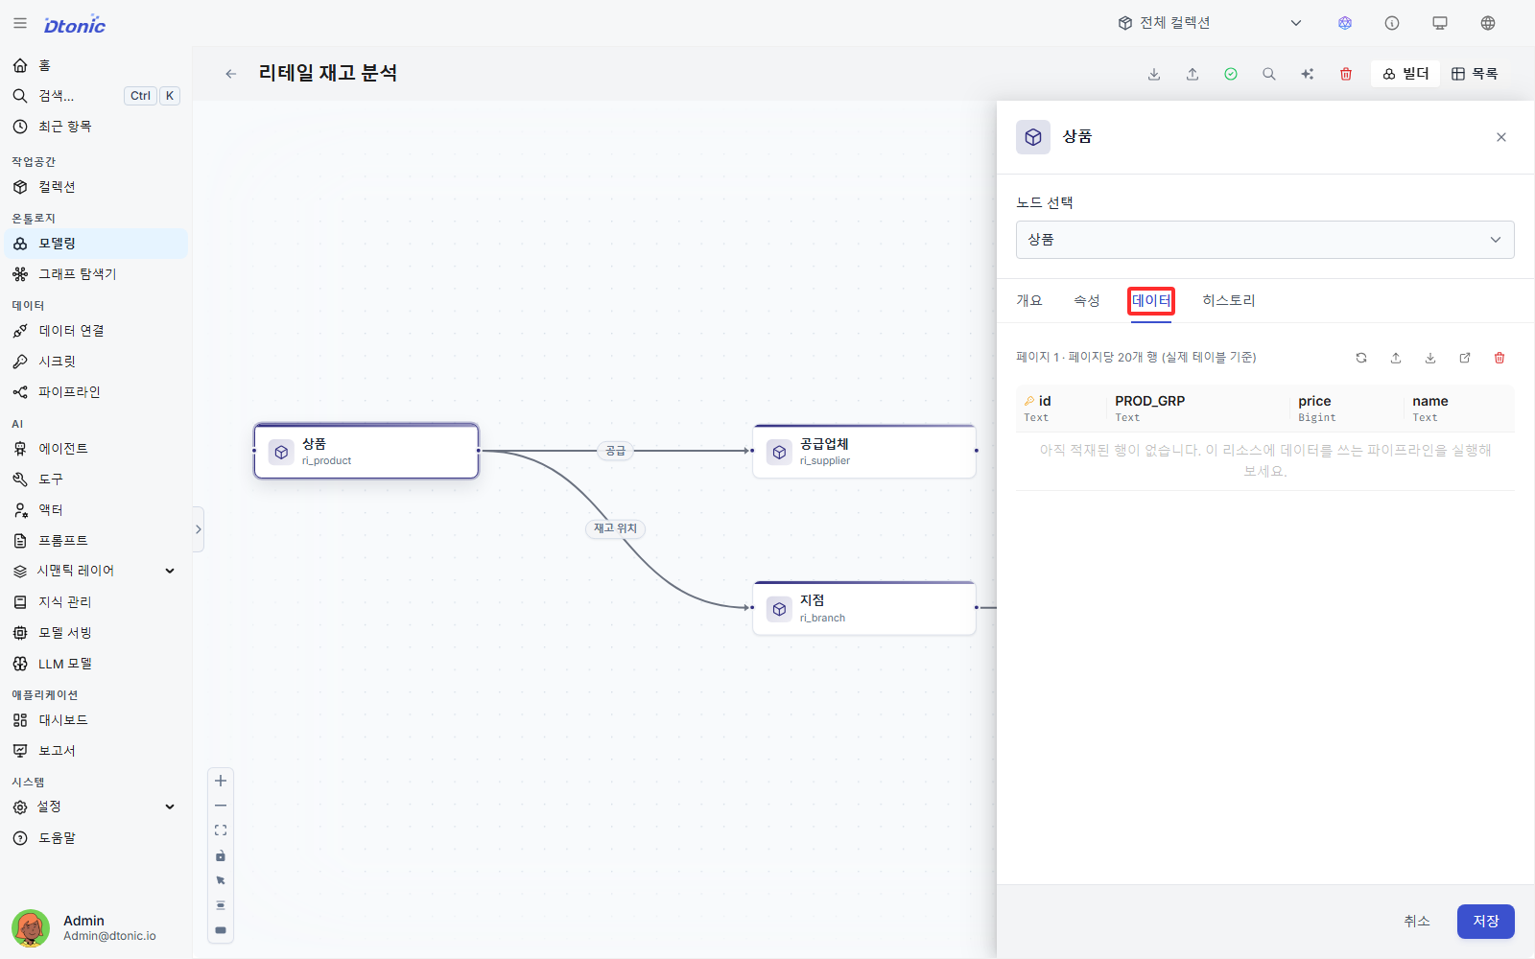Click the 저장 button

[1486, 922]
